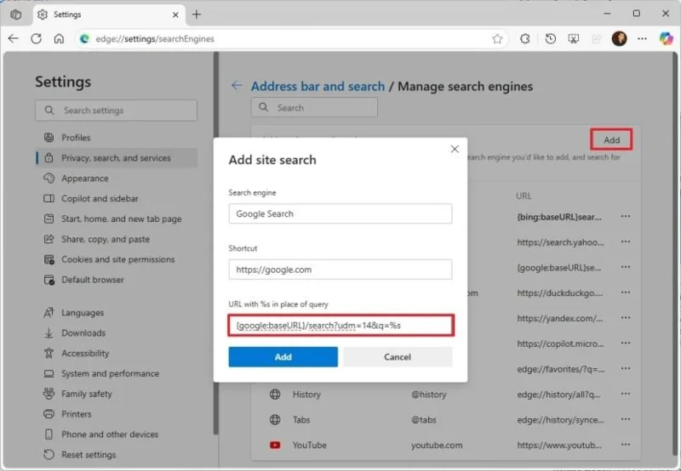Open tab actions menu icon
This screenshot has height=471, width=681.
tap(15, 14)
